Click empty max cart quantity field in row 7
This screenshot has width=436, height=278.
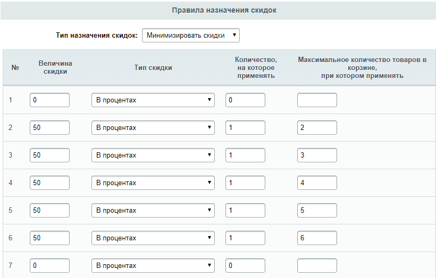pyautogui.click(x=317, y=265)
